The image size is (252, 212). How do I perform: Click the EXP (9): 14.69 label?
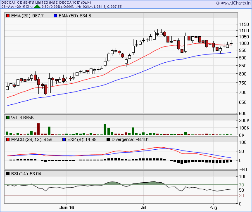pos(82,139)
